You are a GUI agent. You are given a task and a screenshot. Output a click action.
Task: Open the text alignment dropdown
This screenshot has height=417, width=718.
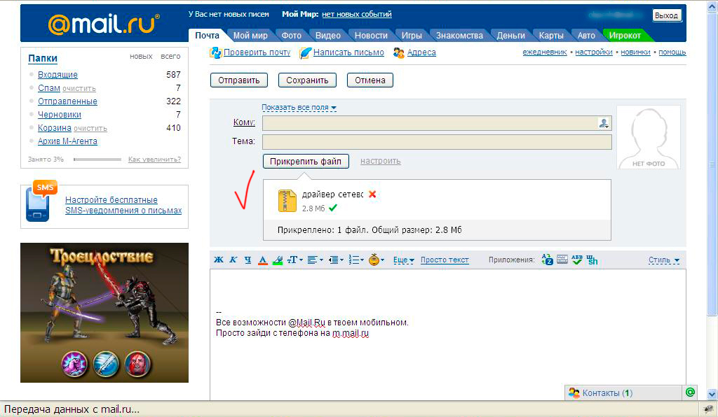point(315,260)
